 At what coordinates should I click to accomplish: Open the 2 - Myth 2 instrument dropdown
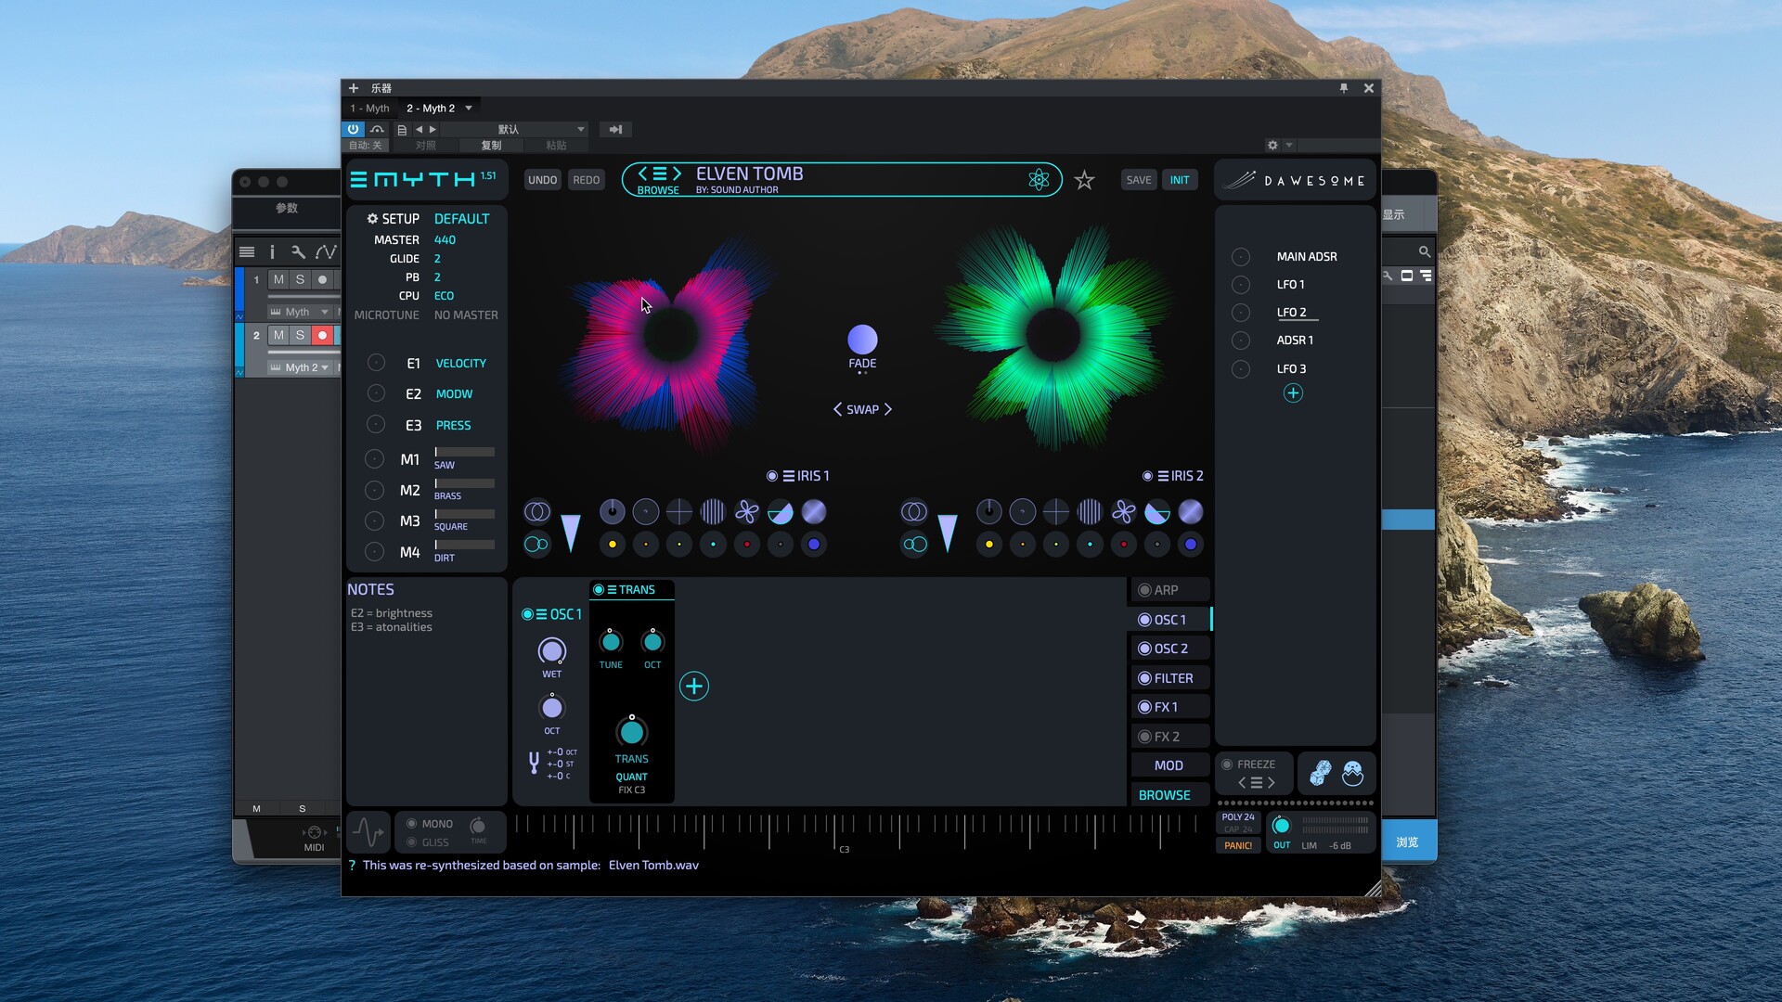(x=469, y=109)
